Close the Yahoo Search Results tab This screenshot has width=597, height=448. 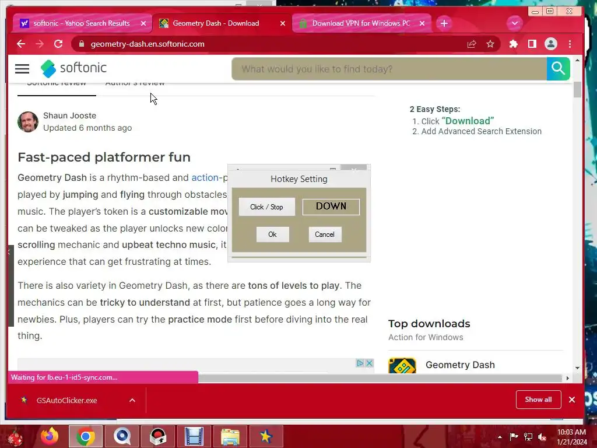[143, 23]
